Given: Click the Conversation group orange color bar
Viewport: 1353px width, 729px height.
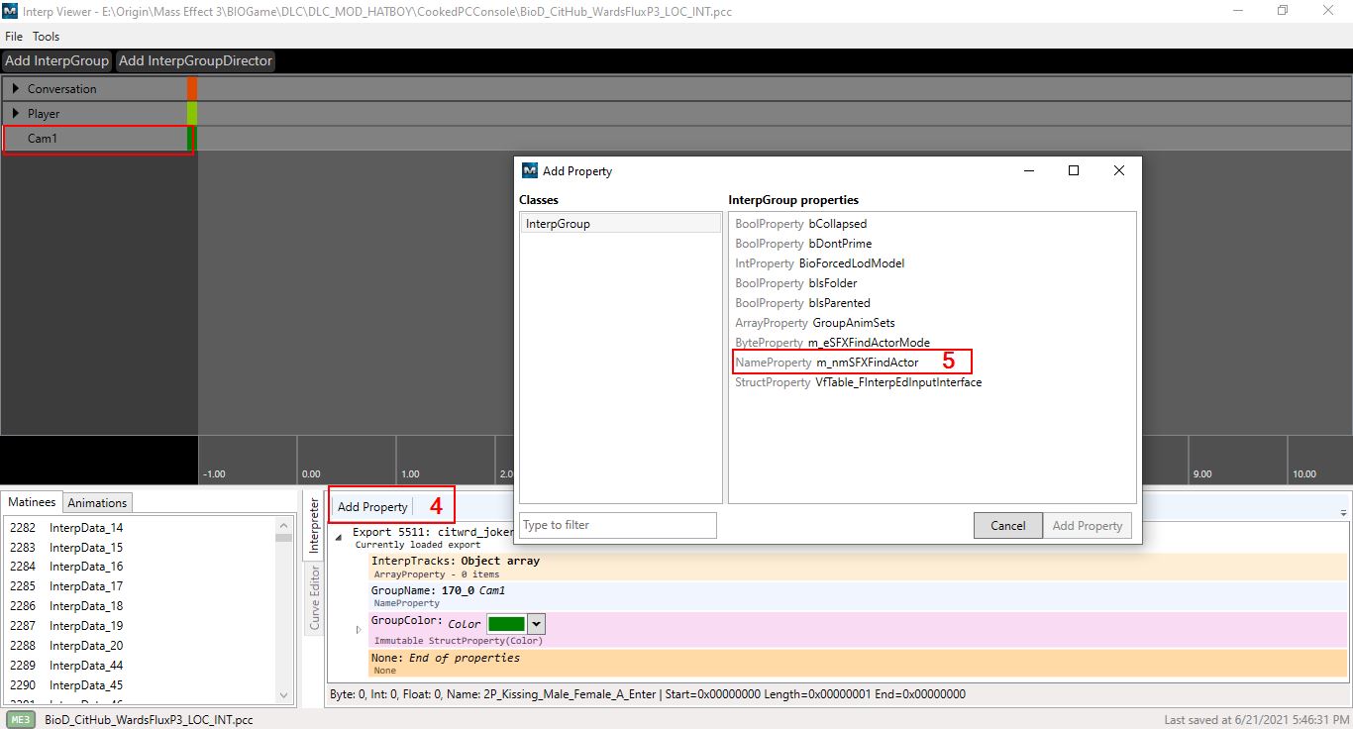Looking at the screenshot, I should [x=192, y=89].
